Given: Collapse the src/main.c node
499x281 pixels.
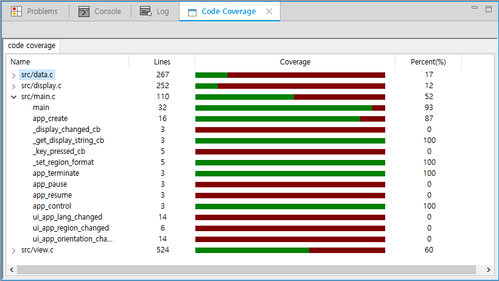Looking at the screenshot, I should coord(13,97).
